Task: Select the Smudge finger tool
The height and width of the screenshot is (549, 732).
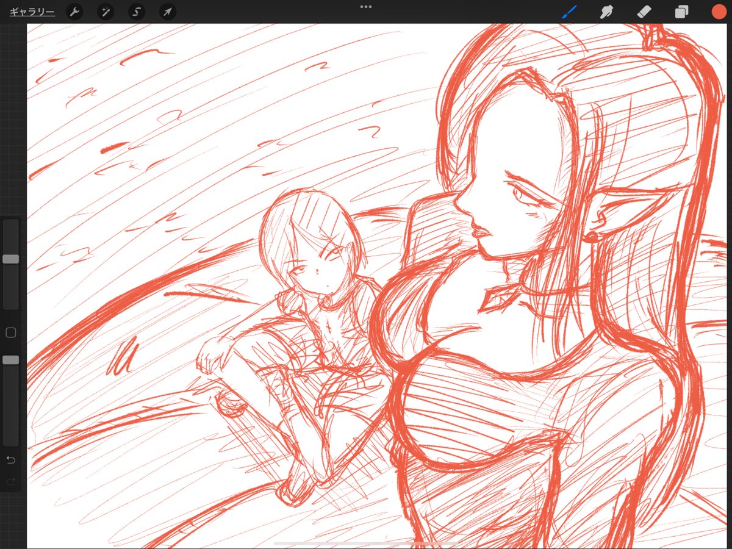Action: (606, 12)
